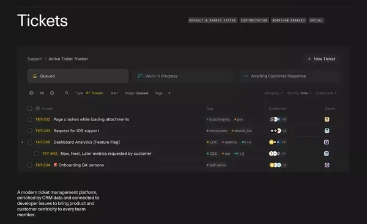The image size is (367, 224).
Task: Click customer avatars in TKT-943 row
Action: pyautogui.click(x=277, y=154)
